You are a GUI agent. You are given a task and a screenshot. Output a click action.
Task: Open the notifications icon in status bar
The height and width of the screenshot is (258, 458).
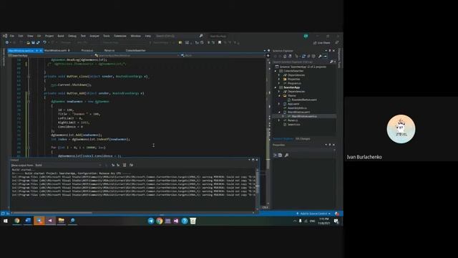pos(337,214)
